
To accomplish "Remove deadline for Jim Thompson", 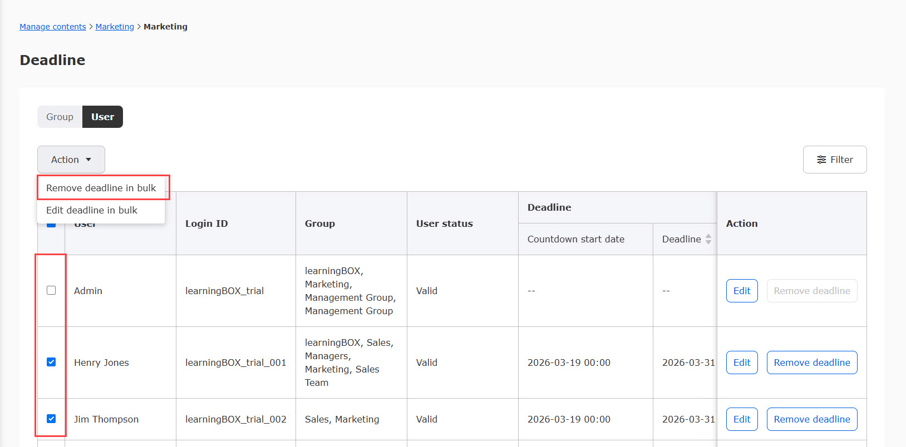I will (x=811, y=419).
